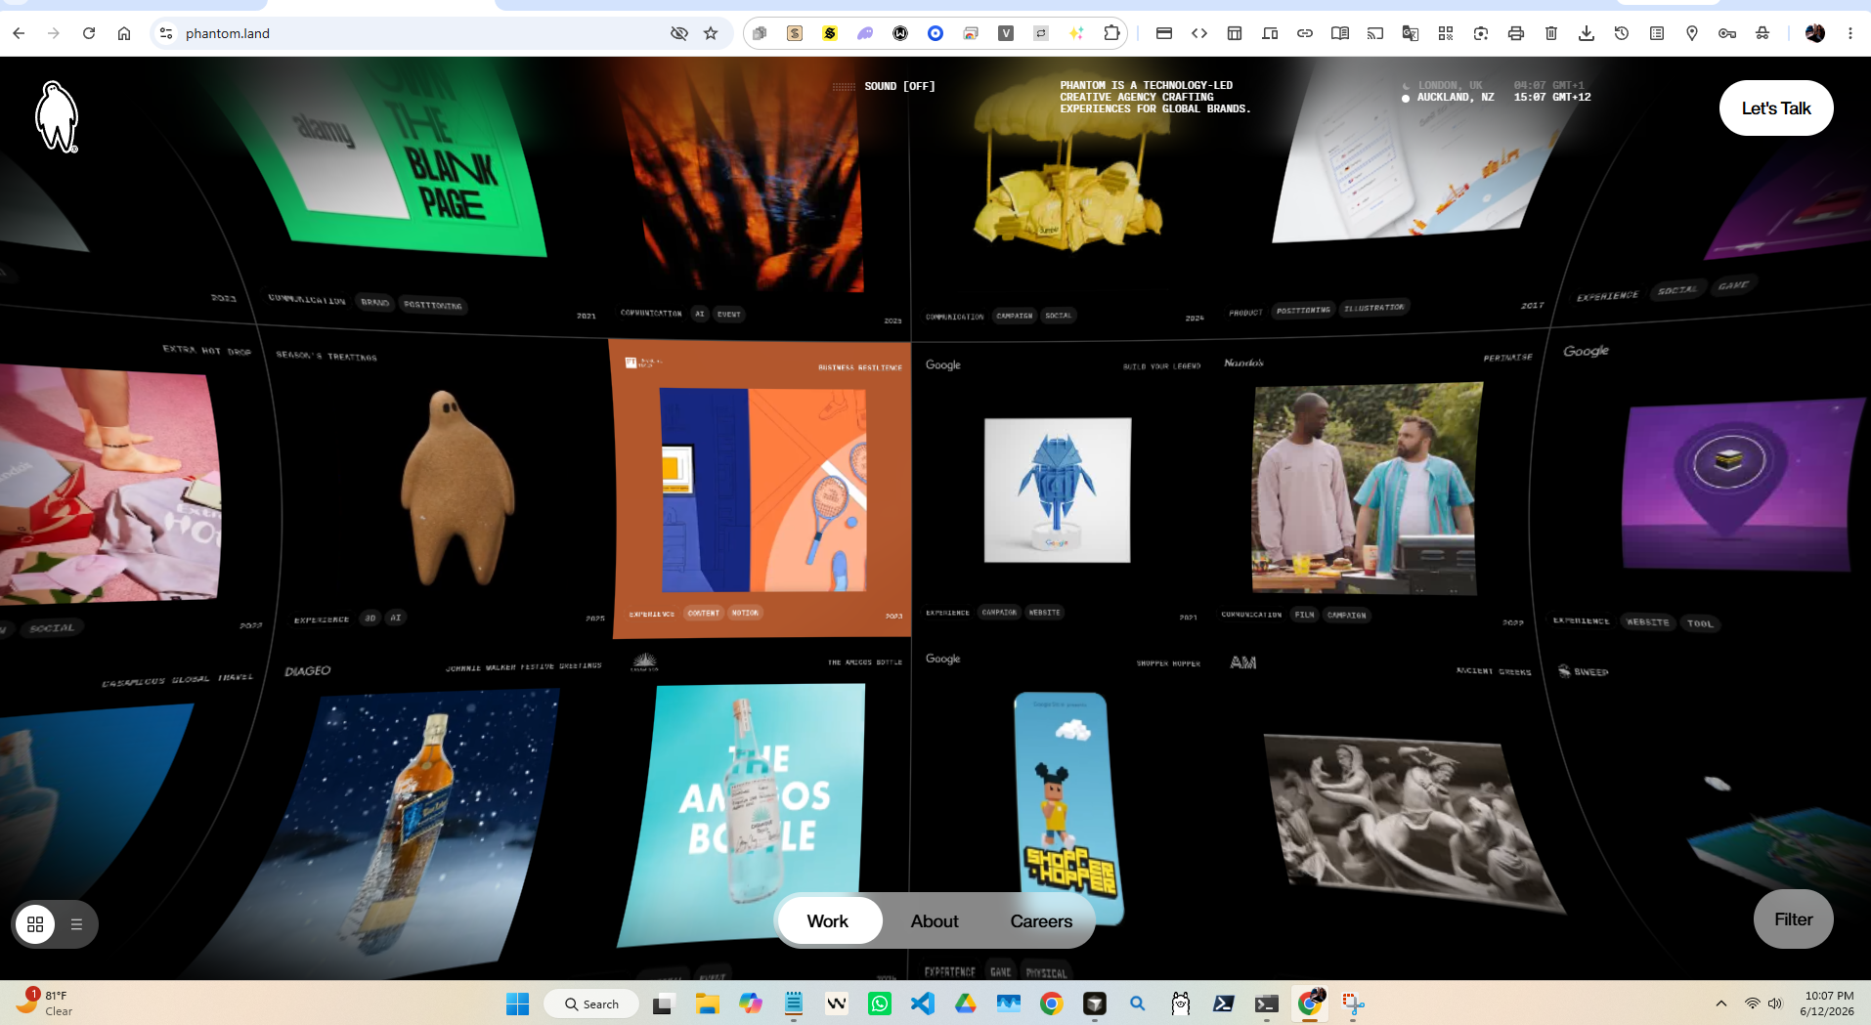Open the weather widget 81°F Clear
The width and height of the screenshot is (1871, 1025).
point(45,1004)
